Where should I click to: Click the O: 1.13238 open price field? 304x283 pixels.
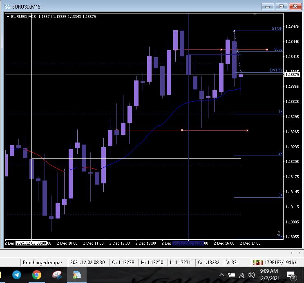point(123,263)
